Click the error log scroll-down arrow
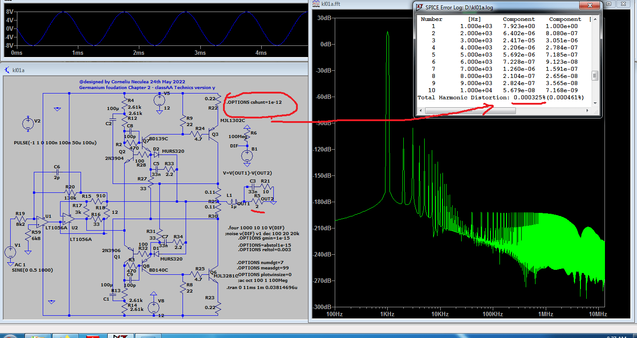The width and height of the screenshot is (637, 338). pyautogui.click(x=595, y=103)
